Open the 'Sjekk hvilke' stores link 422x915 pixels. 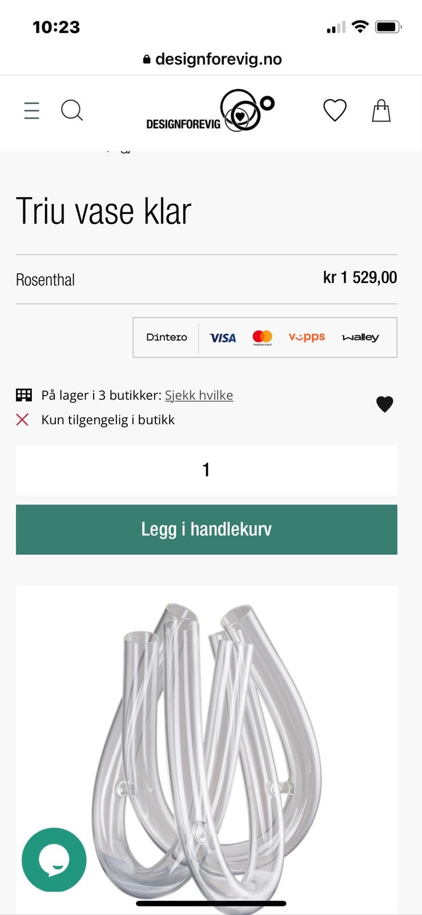coord(199,395)
